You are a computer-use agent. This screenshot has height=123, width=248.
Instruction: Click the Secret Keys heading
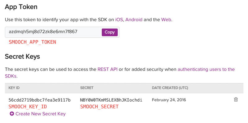pyautogui.click(x=22, y=56)
